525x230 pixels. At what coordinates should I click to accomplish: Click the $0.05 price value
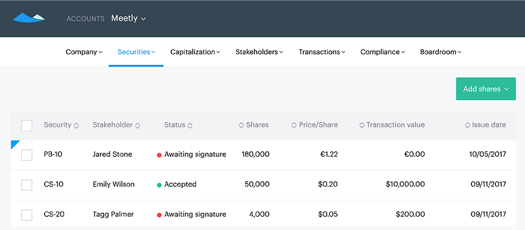coord(328,215)
